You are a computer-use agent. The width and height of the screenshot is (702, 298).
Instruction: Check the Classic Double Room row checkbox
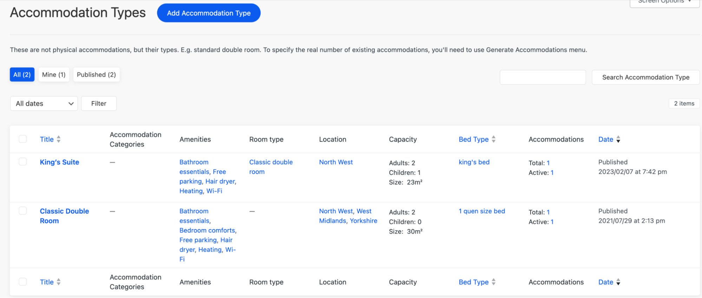coord(23,211)
